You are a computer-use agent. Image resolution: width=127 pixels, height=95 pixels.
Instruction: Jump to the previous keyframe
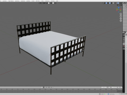(x=47, y=87)
